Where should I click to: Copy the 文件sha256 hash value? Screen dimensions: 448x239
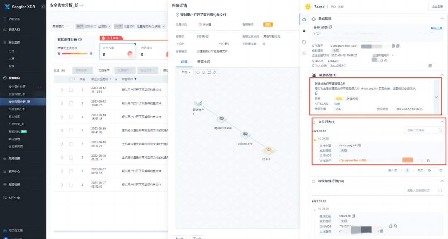430,65
